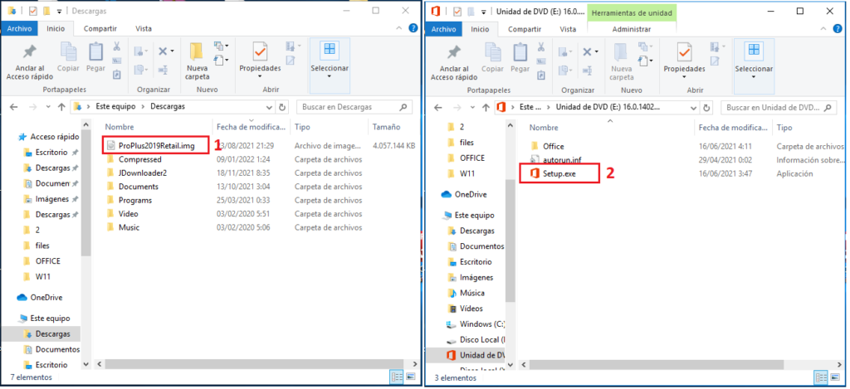The width and height of the screenshot is (850, 389).
Task: Click Nueva carpeta icon in Descargas window
Action: coord(198,51)
